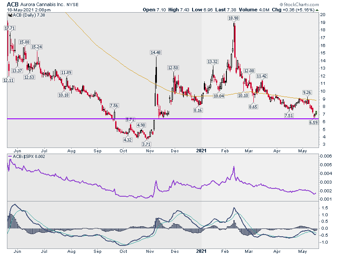Click the 17.71 price label

[10, 28]
